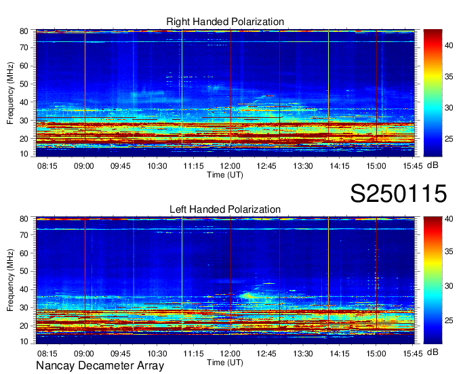Click 80 MHz frequency tick of Right Handed plot
The width and height of the screenshot is (461, 374).
coord(24,31)
